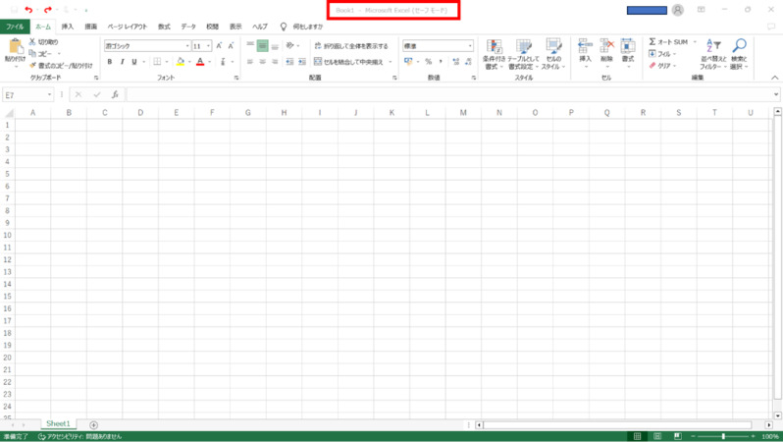Increase font size with the large A icon
Screen dimensions: 783x442
(x=219, y=45)
